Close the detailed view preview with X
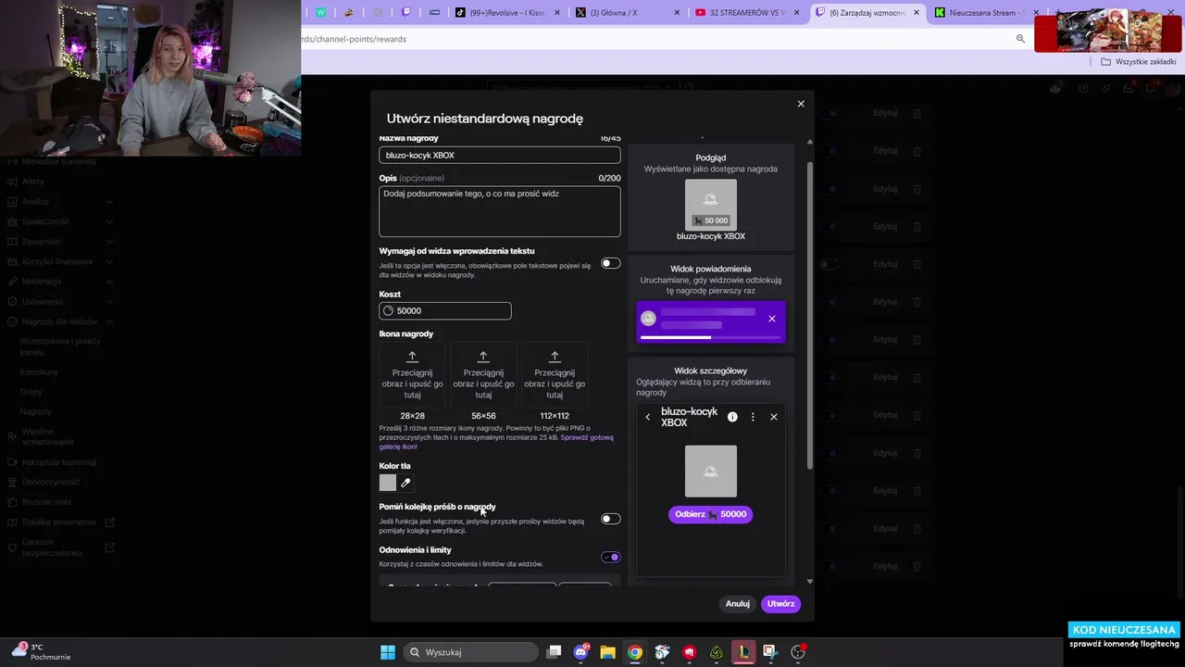Viewport: 1185px width, 667px height. (774, 417)
